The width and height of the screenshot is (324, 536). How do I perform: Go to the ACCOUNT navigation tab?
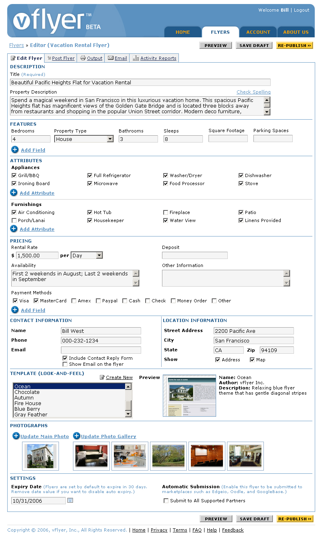(258, 32)
